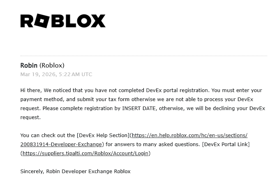
Task: Click the [DevEx Portal Link] bracket text
Action: pyautogui.click(x=226, y=144)
